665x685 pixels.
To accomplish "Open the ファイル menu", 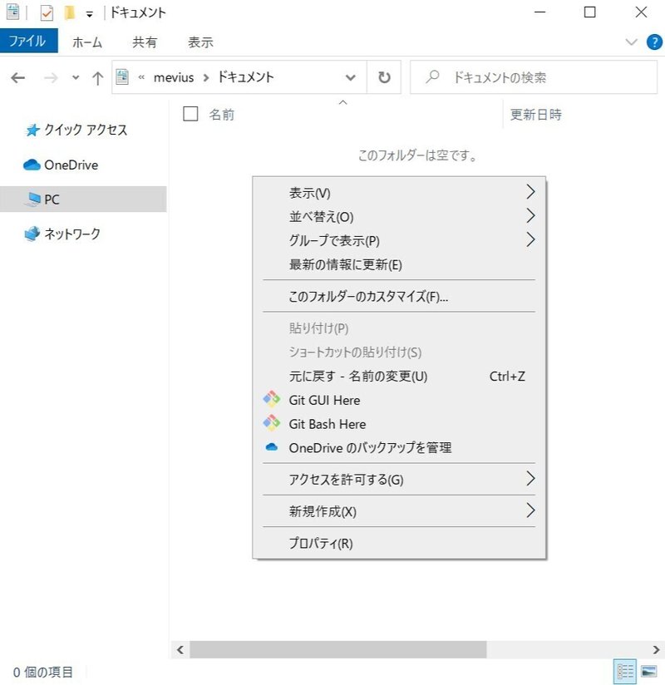I will (29, 42).
